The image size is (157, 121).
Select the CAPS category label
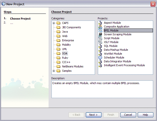click(x=65, y=23)
